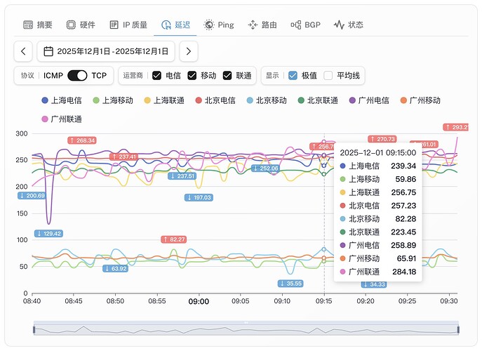
Task: Toggle 北京联通 series in legend
Action: tap(318, 100)
